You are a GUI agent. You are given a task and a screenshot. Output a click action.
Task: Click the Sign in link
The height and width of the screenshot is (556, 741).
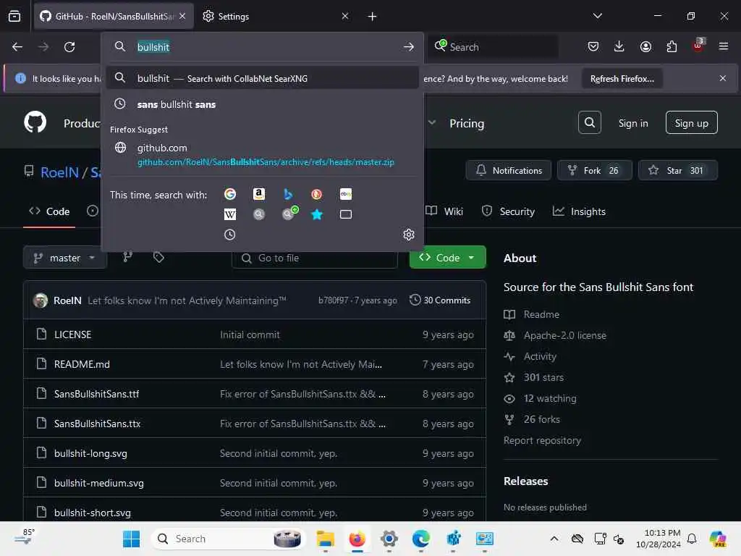click(633, 123)
